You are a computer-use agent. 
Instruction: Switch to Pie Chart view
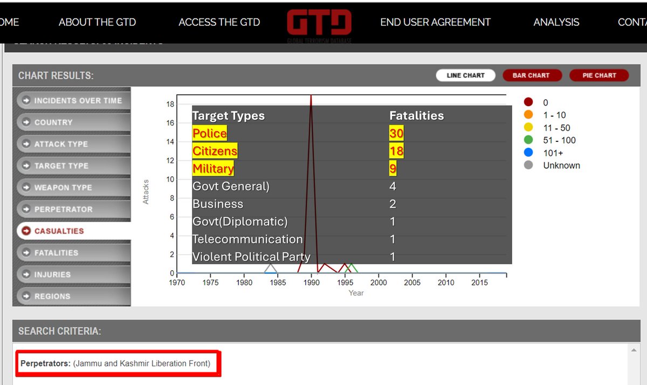click(x=599, y=75)
